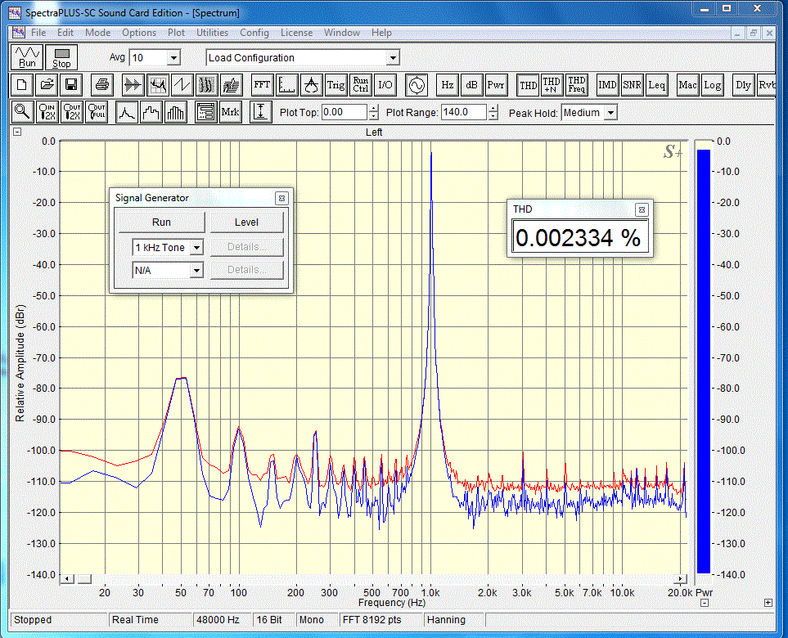Click the Hz peak frequency utility
Image resolution: width=788 pixels, height=638 pixels.
click(448, 85)
